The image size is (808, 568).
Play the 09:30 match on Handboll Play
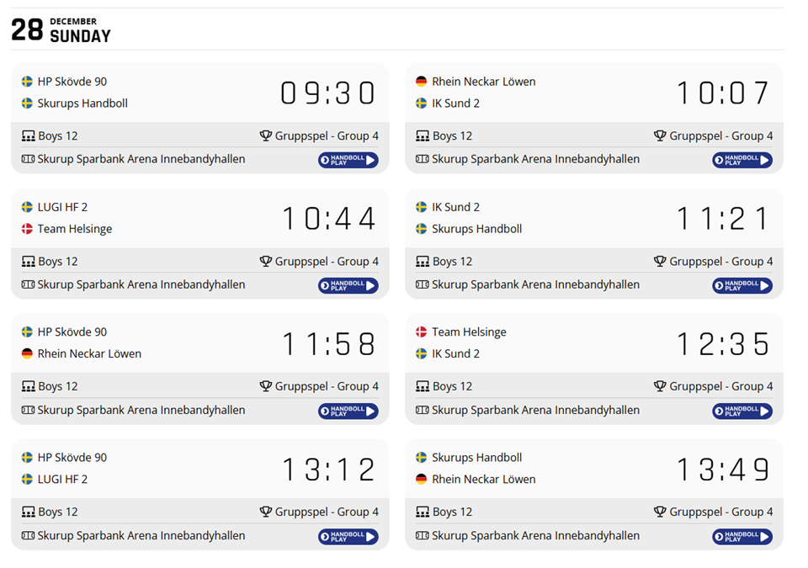tap(348, 160)
